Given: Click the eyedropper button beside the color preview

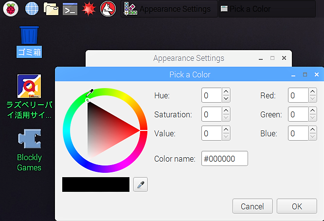Looking at the screenshot, I should click(x=141, y=184).
